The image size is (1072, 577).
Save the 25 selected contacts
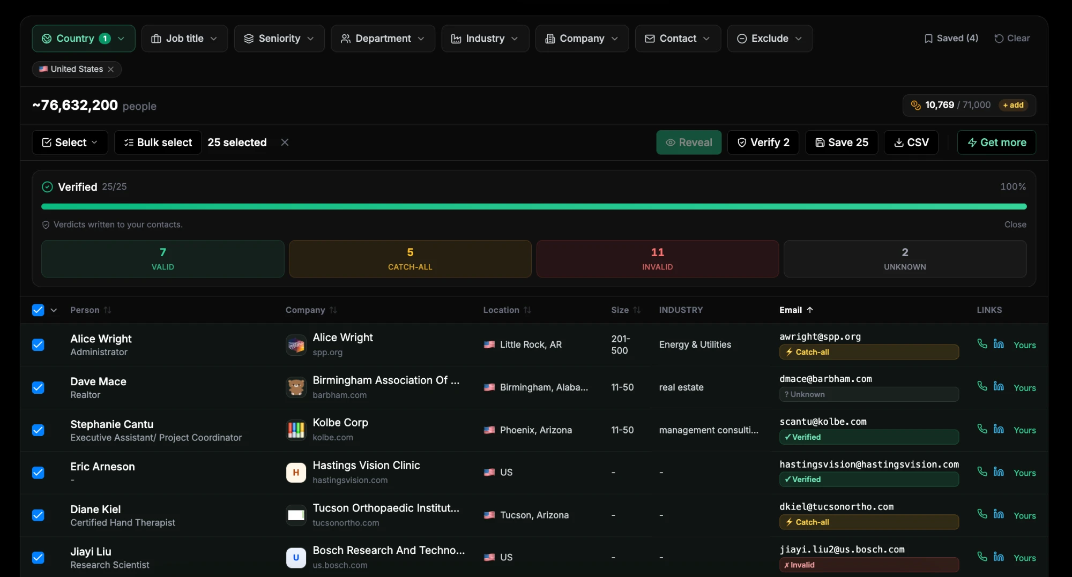pyautogui.click(x=842, y=143)
